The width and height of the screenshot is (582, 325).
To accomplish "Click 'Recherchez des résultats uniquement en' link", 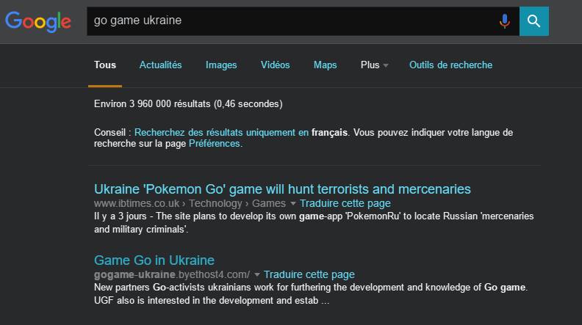I will point(221,133).
